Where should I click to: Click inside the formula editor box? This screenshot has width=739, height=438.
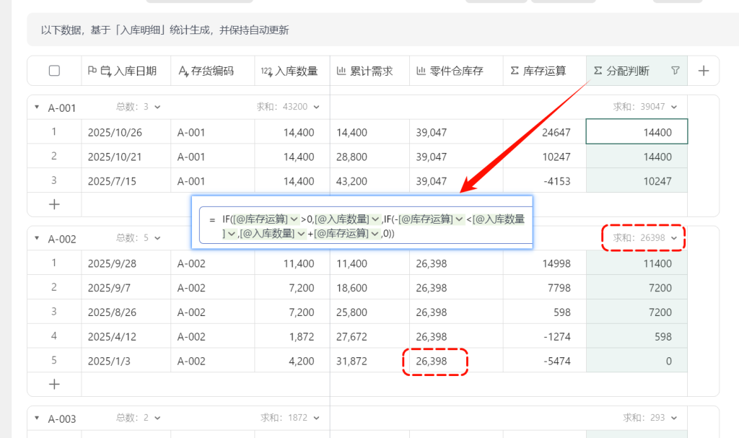(x=366, y=226)
